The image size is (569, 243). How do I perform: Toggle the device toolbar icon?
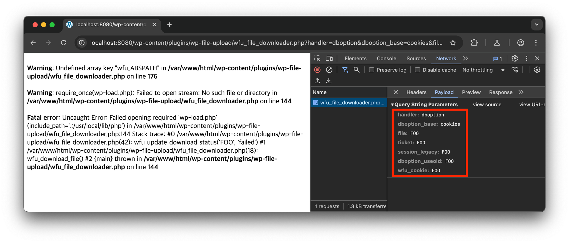coord(329,58)
